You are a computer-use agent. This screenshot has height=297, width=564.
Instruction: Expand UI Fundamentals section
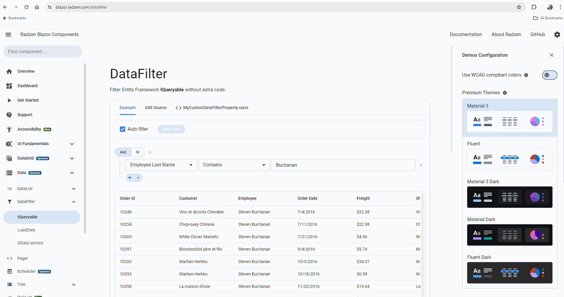coord(72,144)
